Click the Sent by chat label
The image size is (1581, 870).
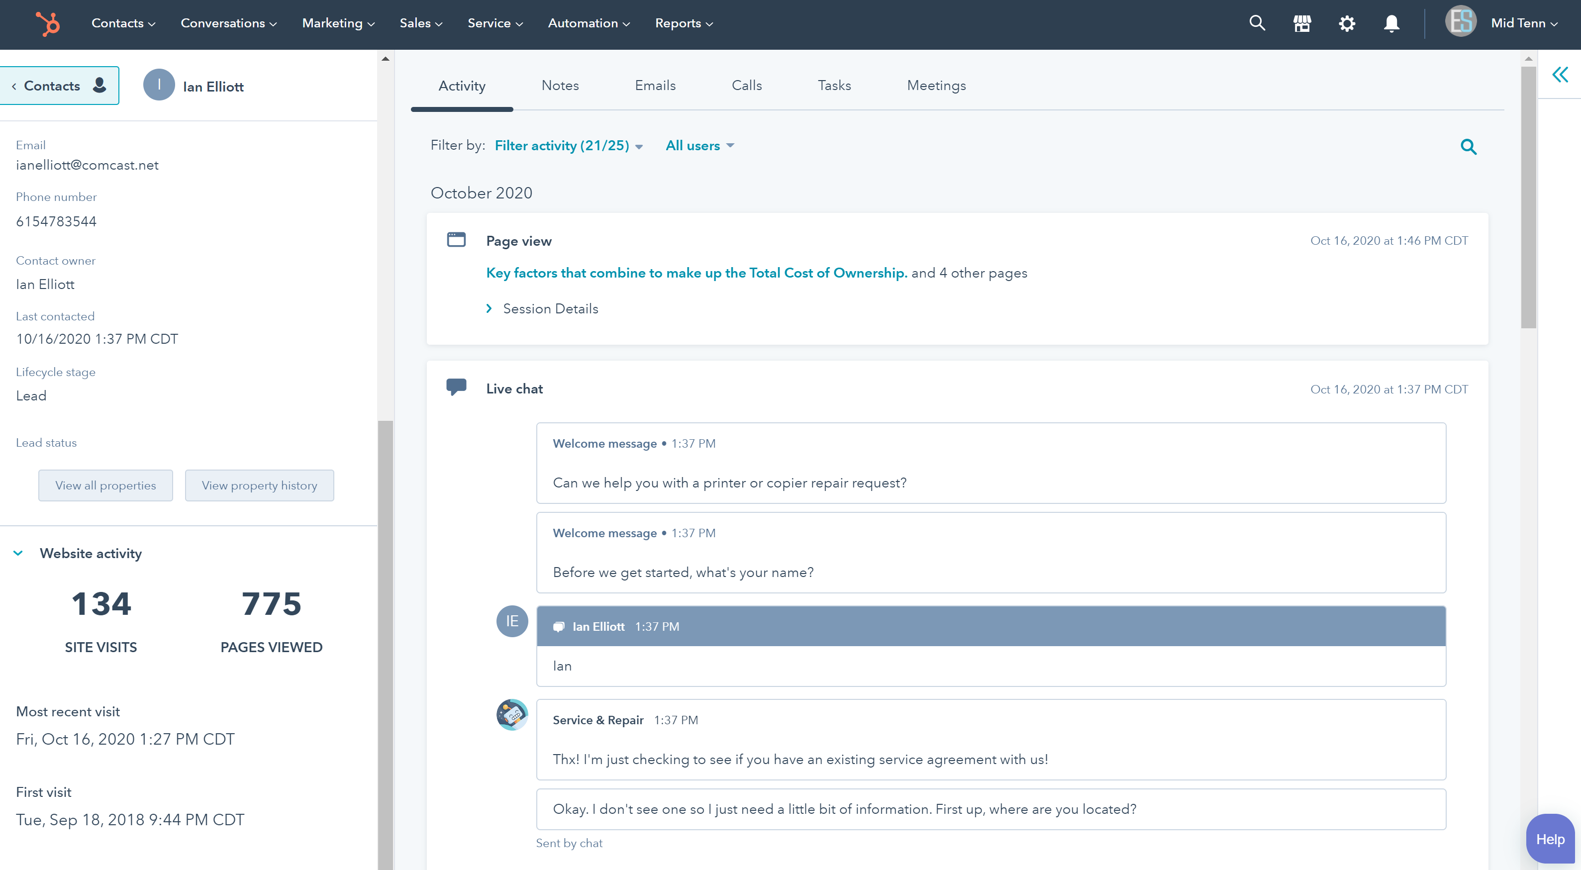coord(569,843)
